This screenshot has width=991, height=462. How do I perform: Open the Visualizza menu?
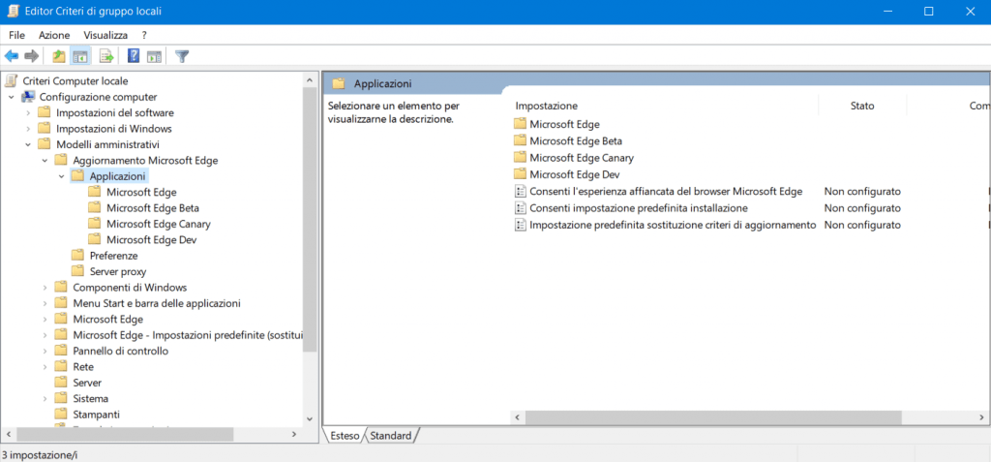tap(105, 36)
